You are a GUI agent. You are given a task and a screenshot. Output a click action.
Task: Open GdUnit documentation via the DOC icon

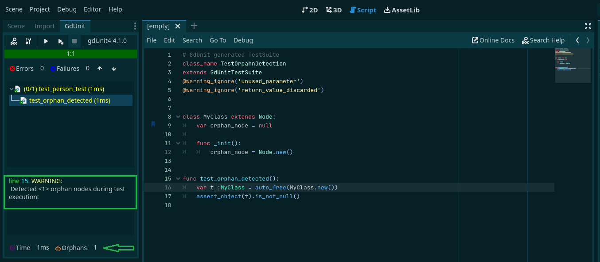click(13, 41)
